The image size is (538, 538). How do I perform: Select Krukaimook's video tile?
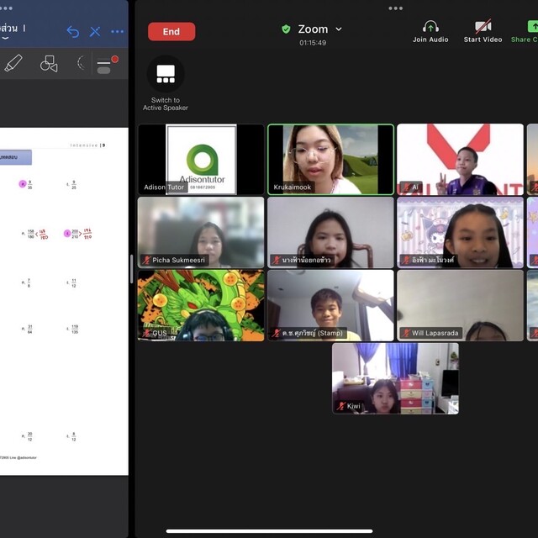[x=330, y=160]
